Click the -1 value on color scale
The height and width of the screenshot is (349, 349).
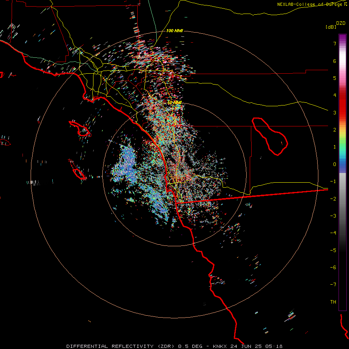333,181
